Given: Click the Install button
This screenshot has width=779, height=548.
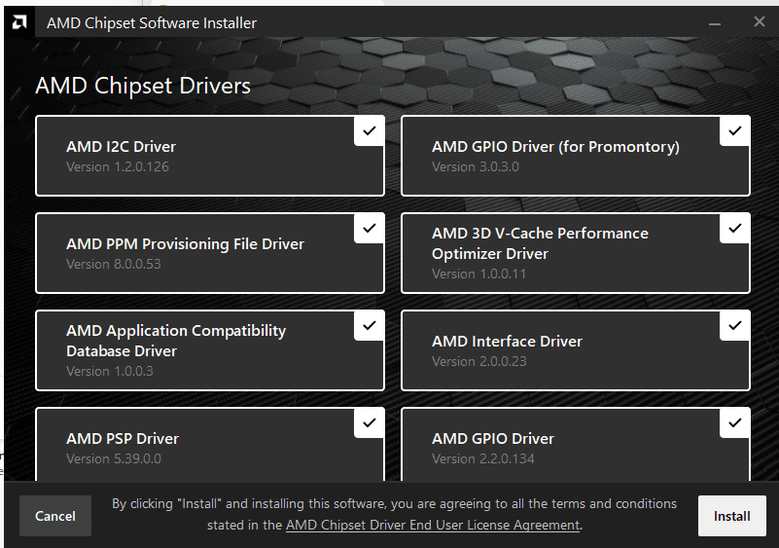Looking at the screenshot, I should 731,516.
